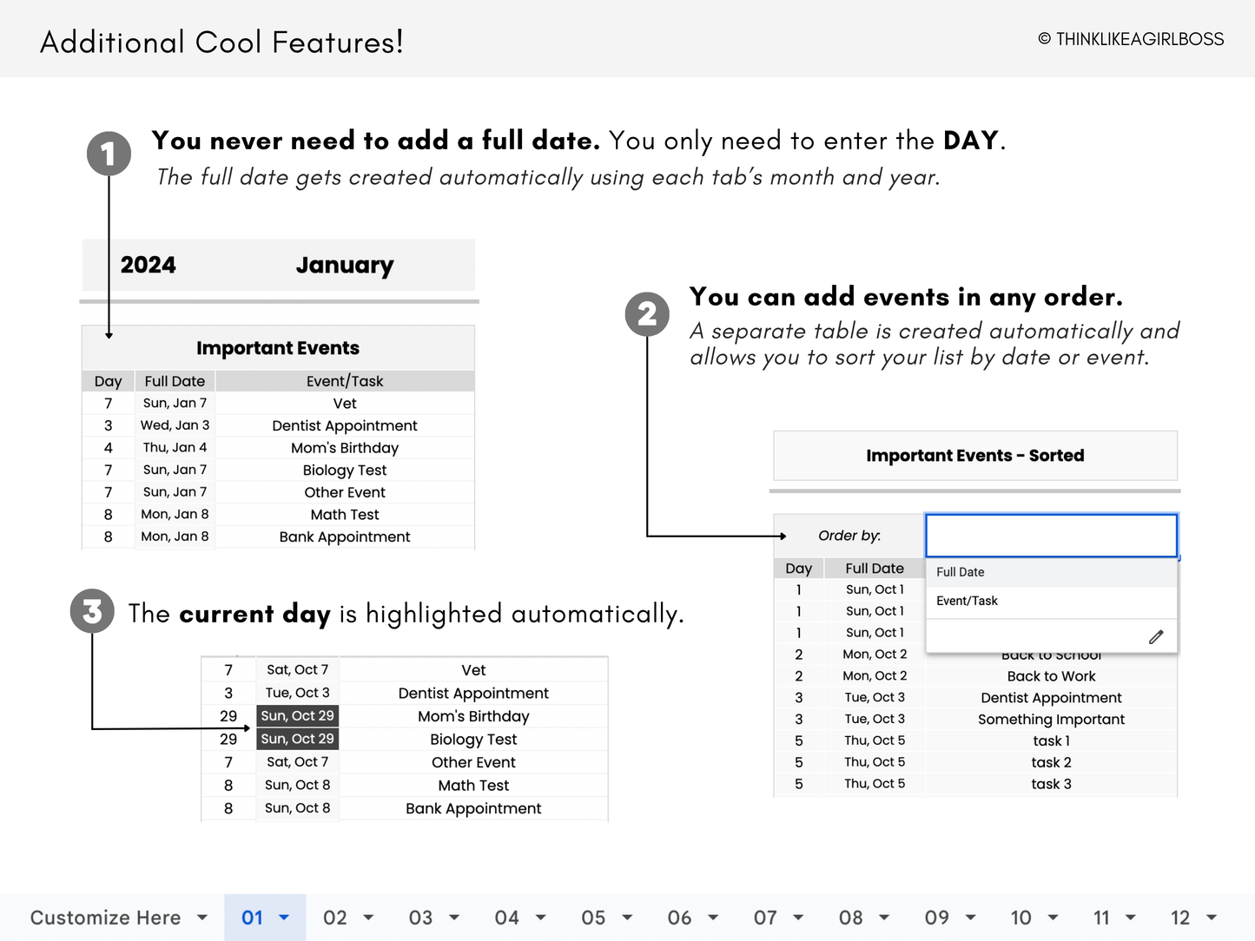The width and height of the screenshot is (1255, 941).
Task: Switch to sheet tab 02
Action: tap(335, 918)
